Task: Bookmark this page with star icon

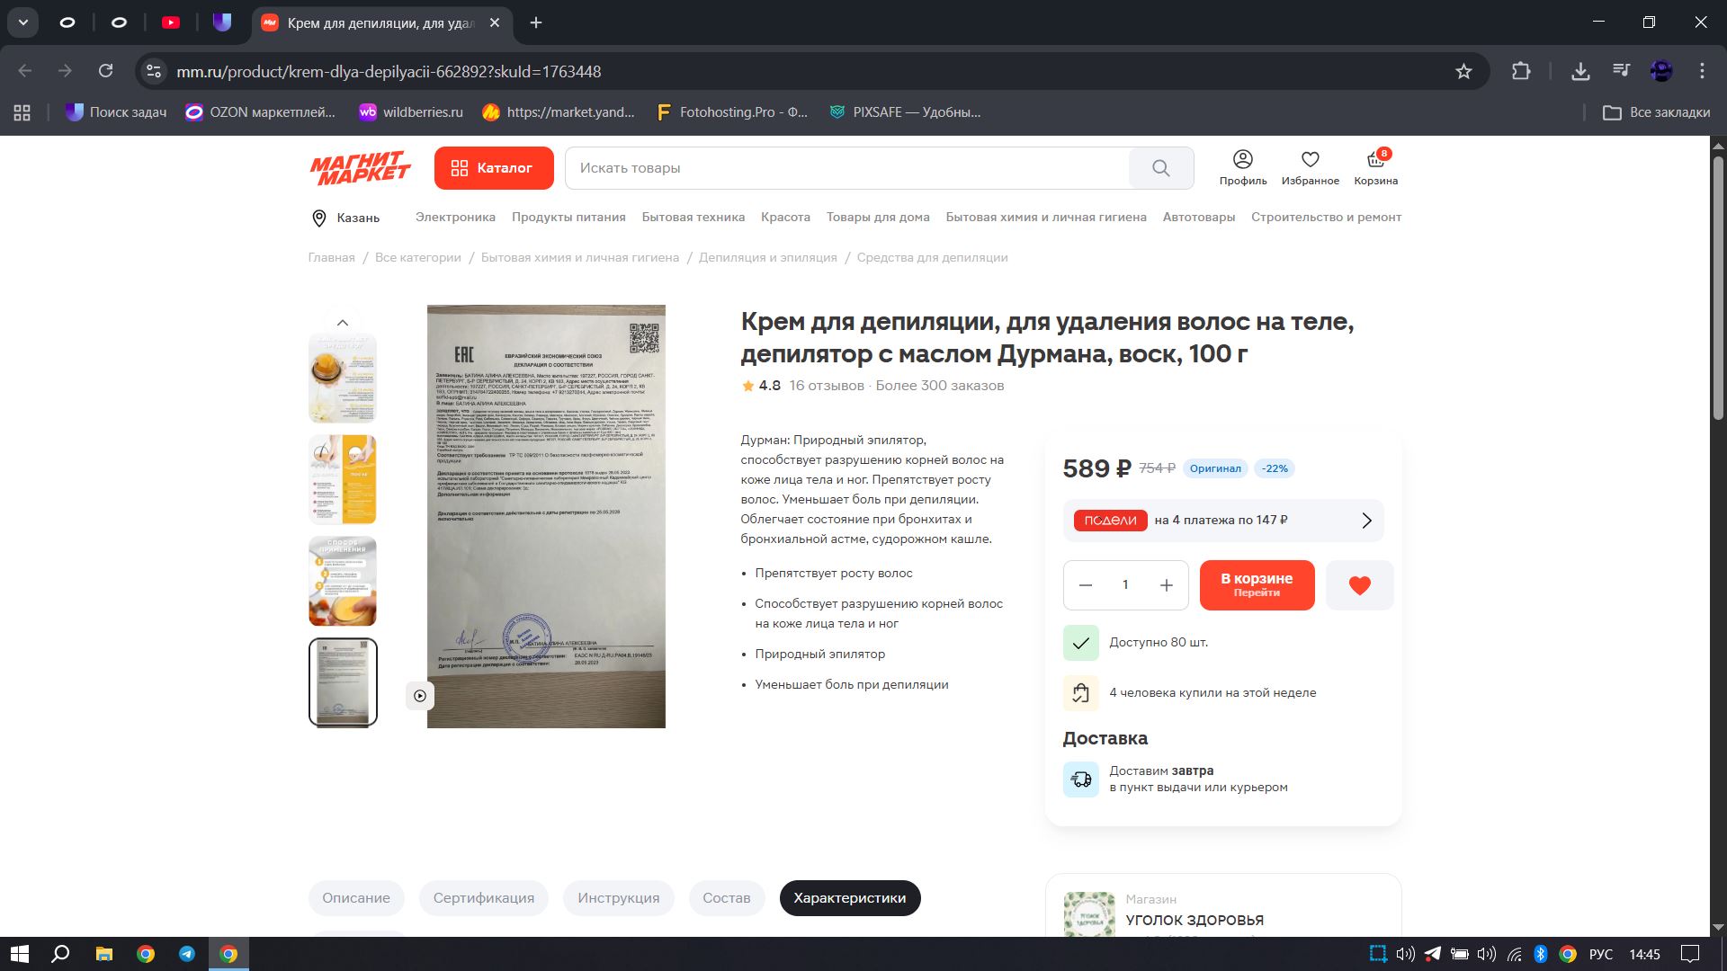Action: pos(1463,71)
